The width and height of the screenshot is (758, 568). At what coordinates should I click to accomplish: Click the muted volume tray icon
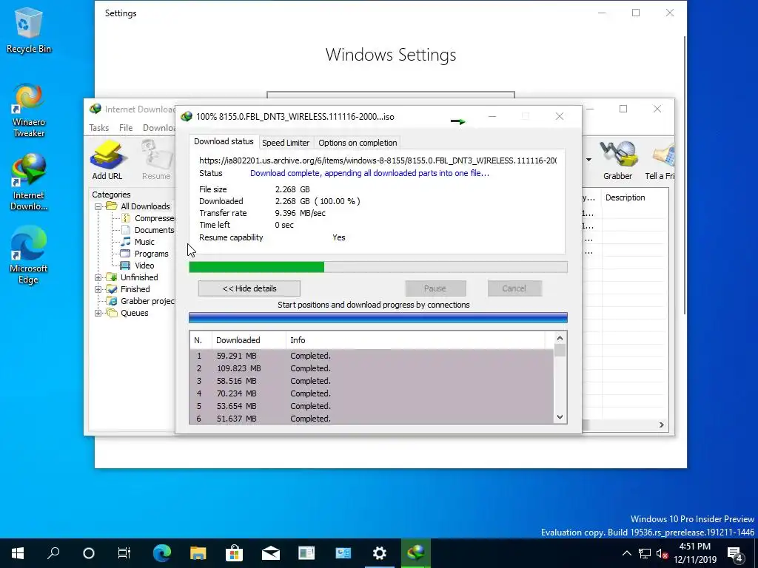click(661, 553)
